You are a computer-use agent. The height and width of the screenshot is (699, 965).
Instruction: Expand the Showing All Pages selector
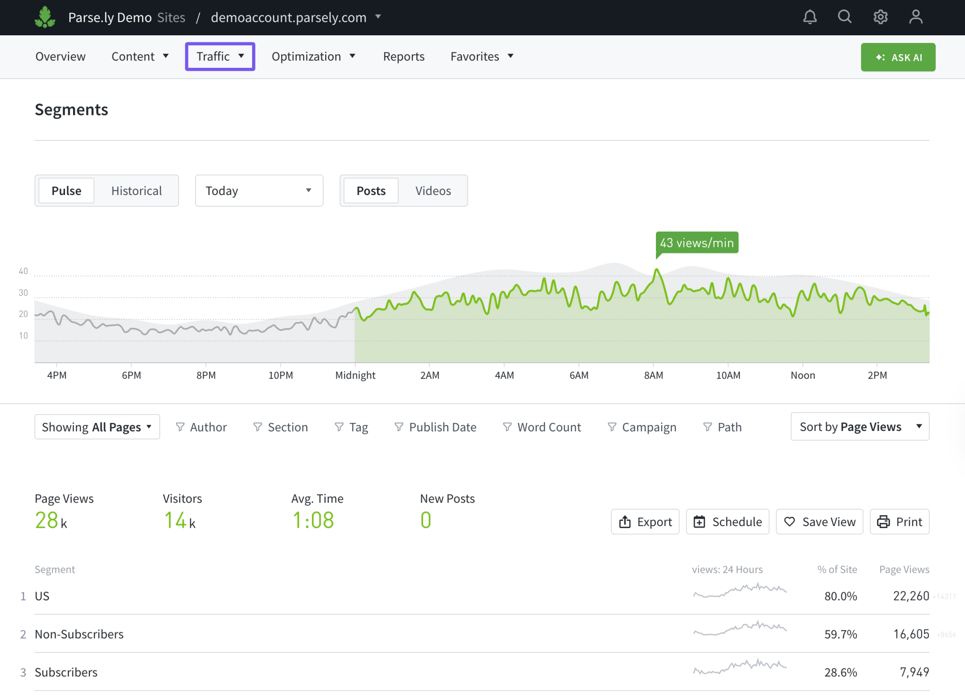[x=97, y=427]
